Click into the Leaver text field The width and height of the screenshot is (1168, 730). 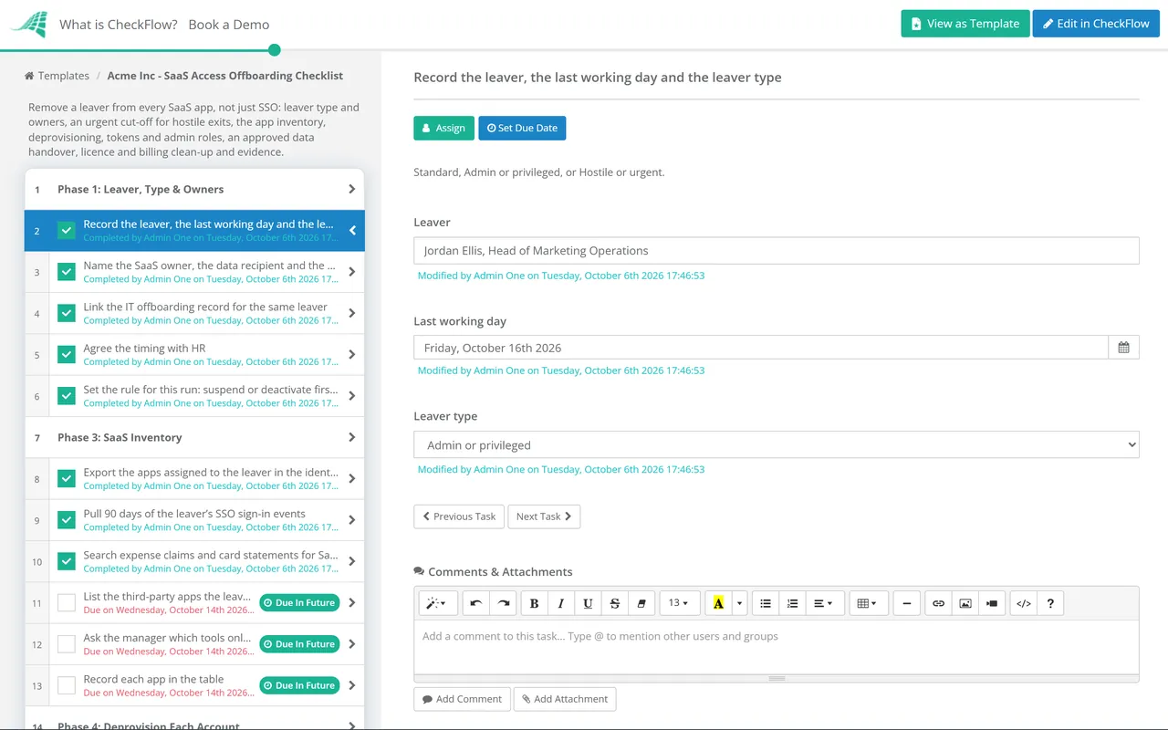point(777,251)
